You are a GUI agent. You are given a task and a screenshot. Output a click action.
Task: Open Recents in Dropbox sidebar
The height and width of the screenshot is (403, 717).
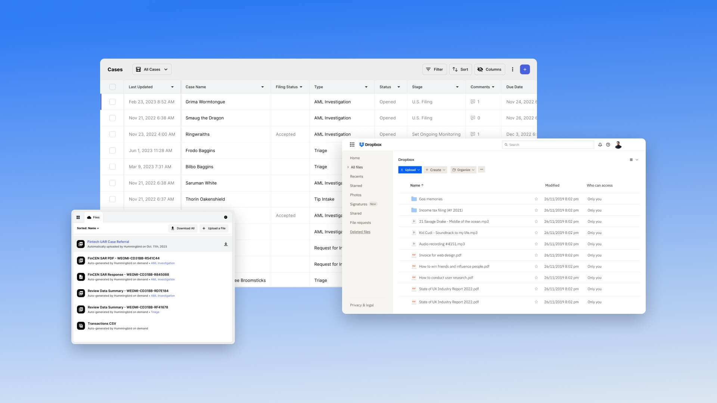356,176
